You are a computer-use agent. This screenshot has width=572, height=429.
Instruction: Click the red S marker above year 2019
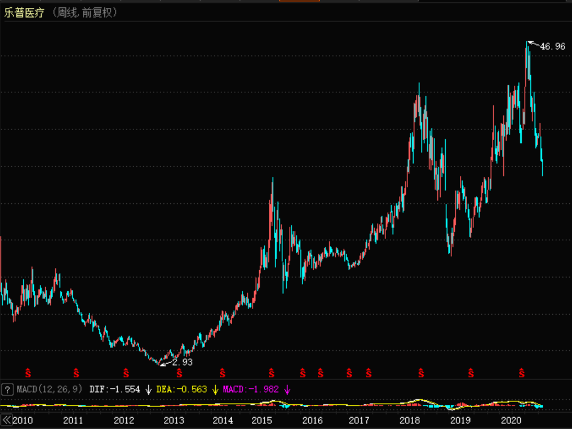(x=471, y=373)
